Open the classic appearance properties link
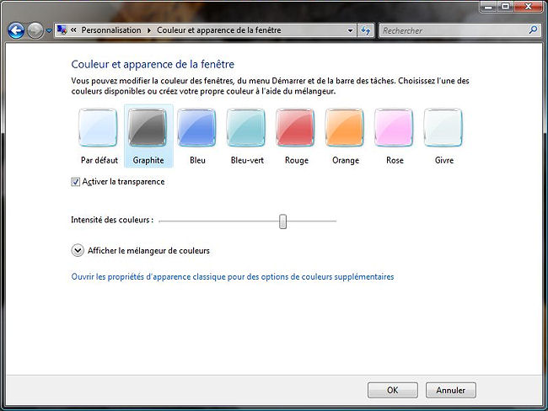548x411 pixels. point(233,276)
